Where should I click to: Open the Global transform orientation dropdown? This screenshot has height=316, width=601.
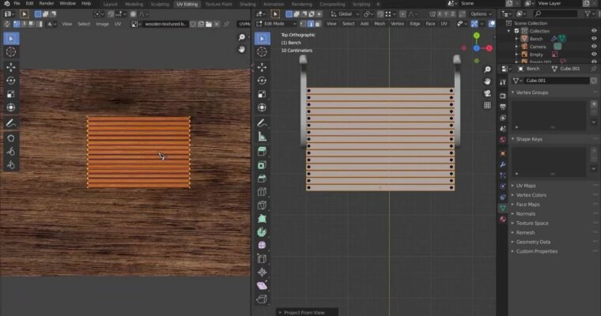tap(345, 14)
